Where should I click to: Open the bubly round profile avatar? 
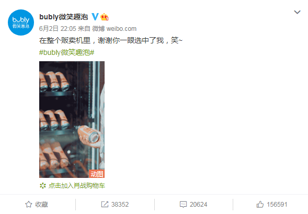click(21, 22)
